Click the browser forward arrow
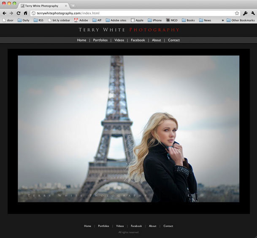Screen dimensions: 257x238 point(11,13)
